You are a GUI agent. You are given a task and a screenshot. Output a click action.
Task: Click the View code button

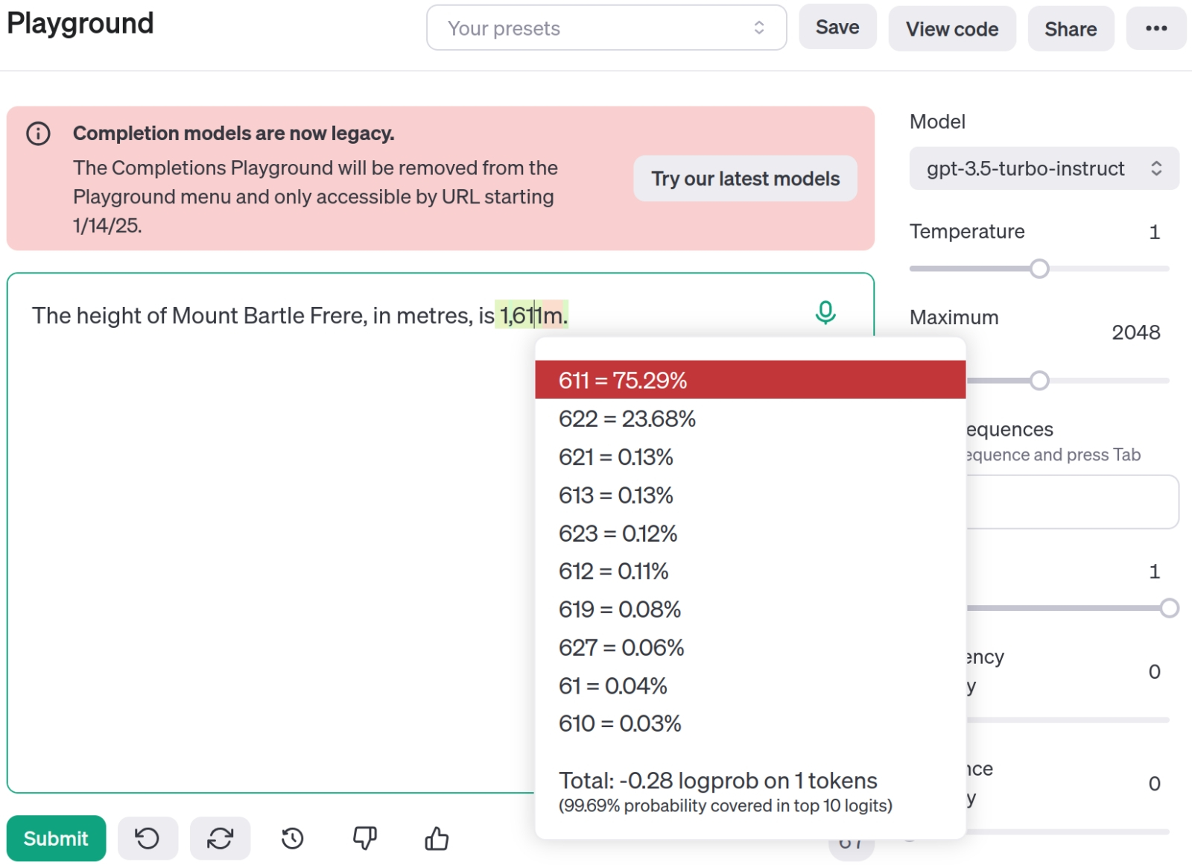(951, 29)
